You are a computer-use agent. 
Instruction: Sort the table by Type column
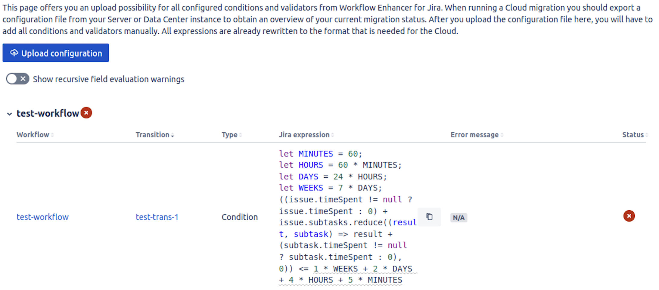click(x=232, y=135)
